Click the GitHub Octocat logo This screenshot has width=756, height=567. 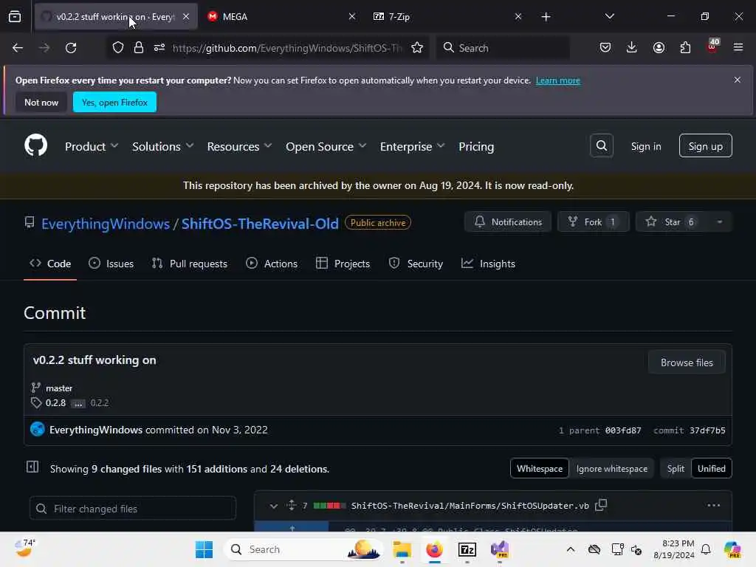35,145
